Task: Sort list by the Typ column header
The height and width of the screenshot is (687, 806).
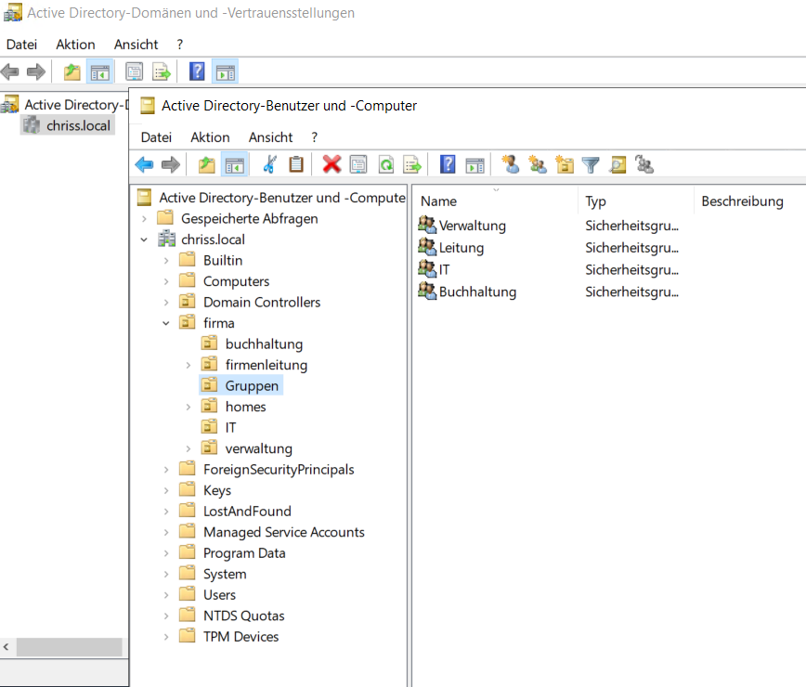Action: click(x=596, y=201)
